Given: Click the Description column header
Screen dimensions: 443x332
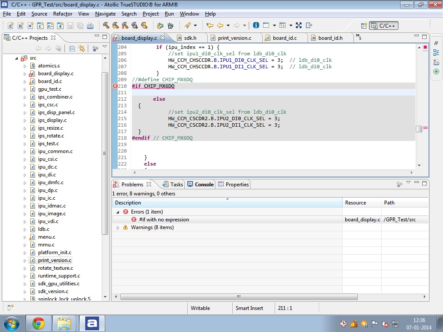Looking at the screenshot, I should pos(128,203).
